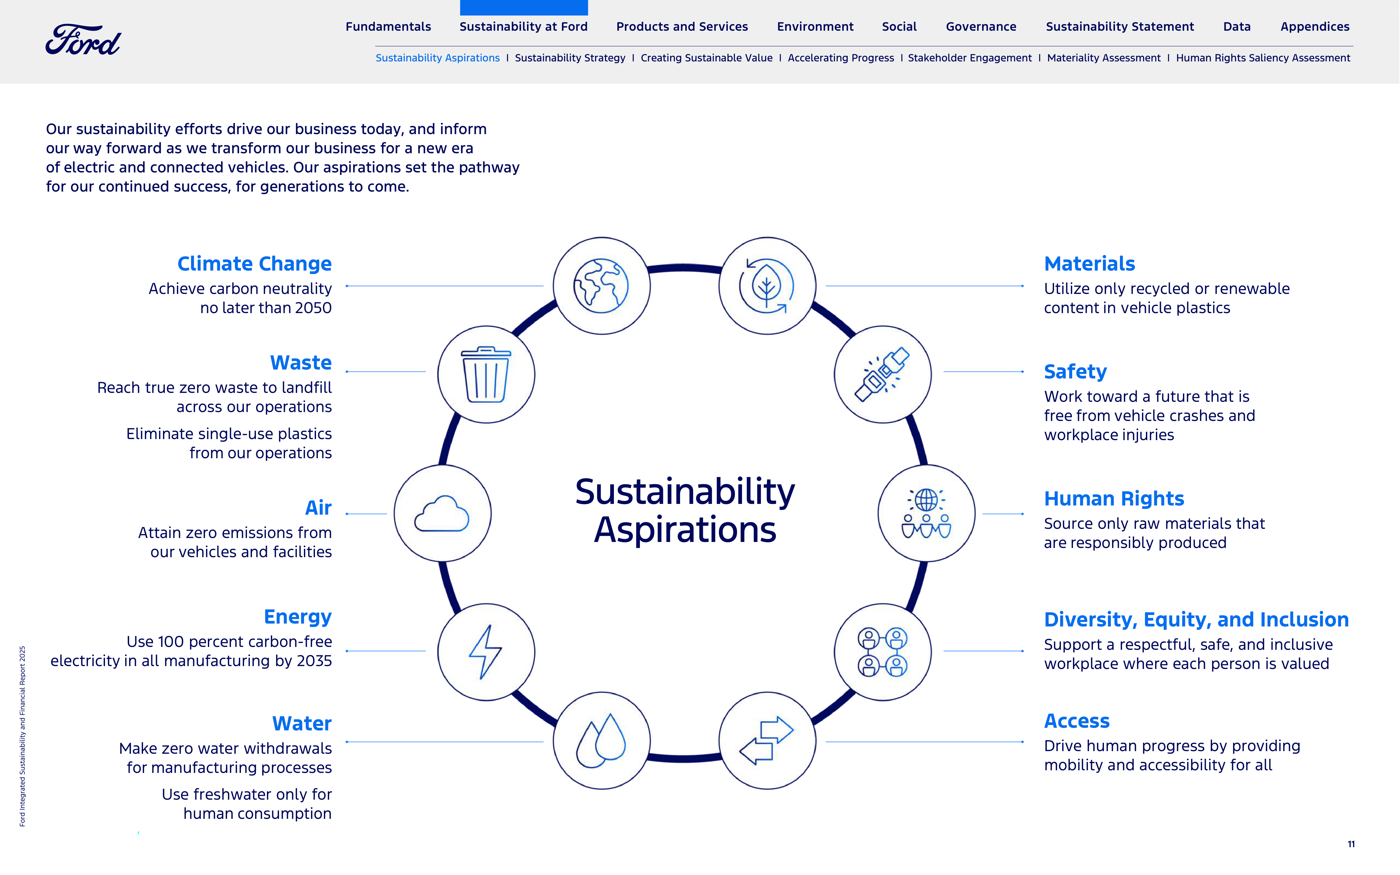The width and height of the screenshot is (1400, 875).
Task: Click the lightning bolt Energy icon
Action: coord(486,652)
